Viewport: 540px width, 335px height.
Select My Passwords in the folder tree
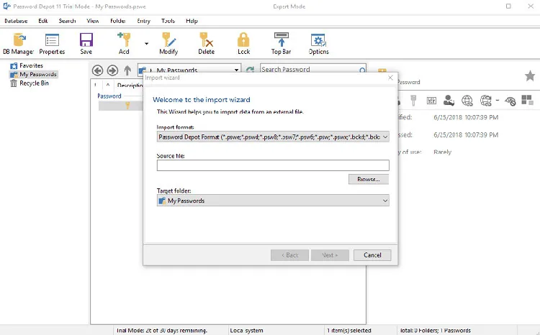33,74
